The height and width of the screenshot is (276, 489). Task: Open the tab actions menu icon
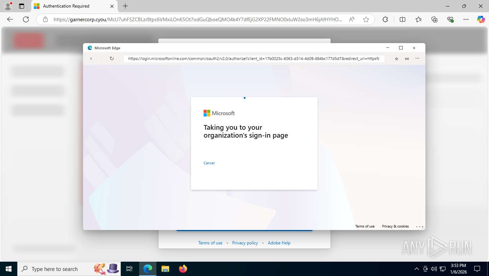(22, 6)
